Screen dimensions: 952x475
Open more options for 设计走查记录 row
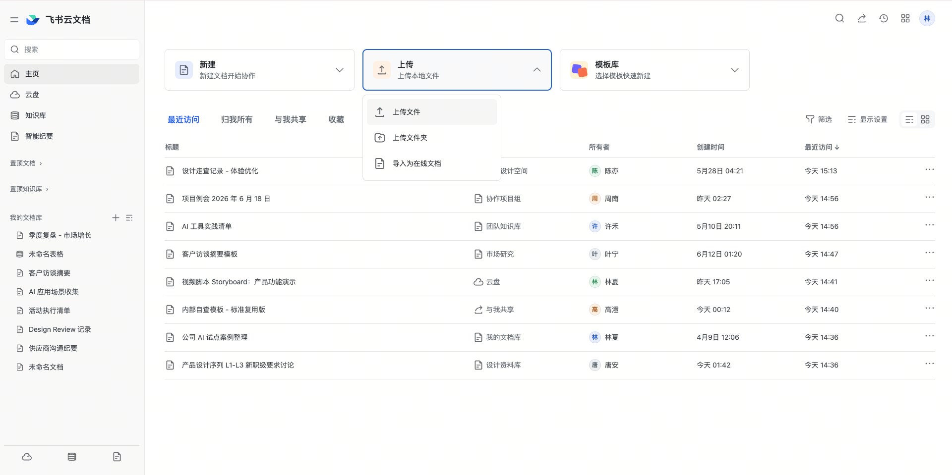click(929, 169)
